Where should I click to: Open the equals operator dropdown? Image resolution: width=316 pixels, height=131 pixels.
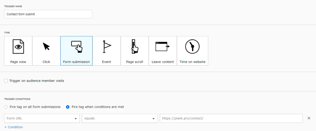point(120,118)
